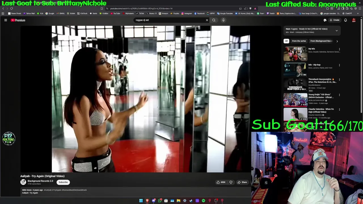This screenshot has height=204, width=363.
Task: Open Claudia Valentina When I'm High thumbnail
Action: coord(295,114)
